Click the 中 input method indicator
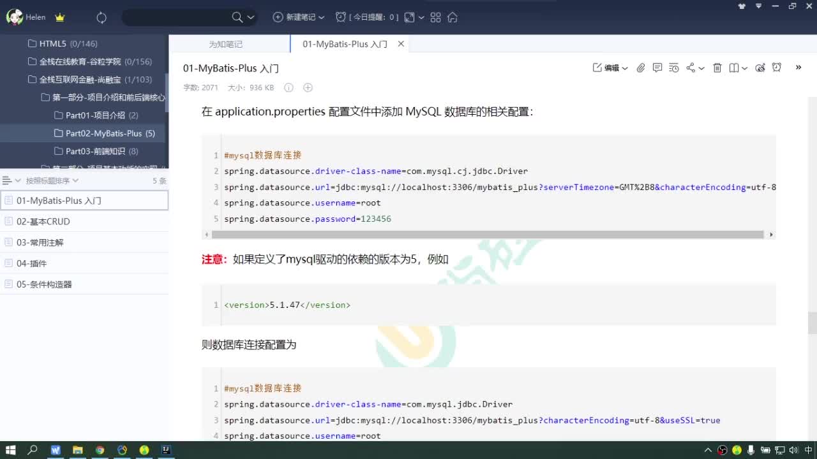The height and width of the screenshot is (459, 817). click(809, 450)
